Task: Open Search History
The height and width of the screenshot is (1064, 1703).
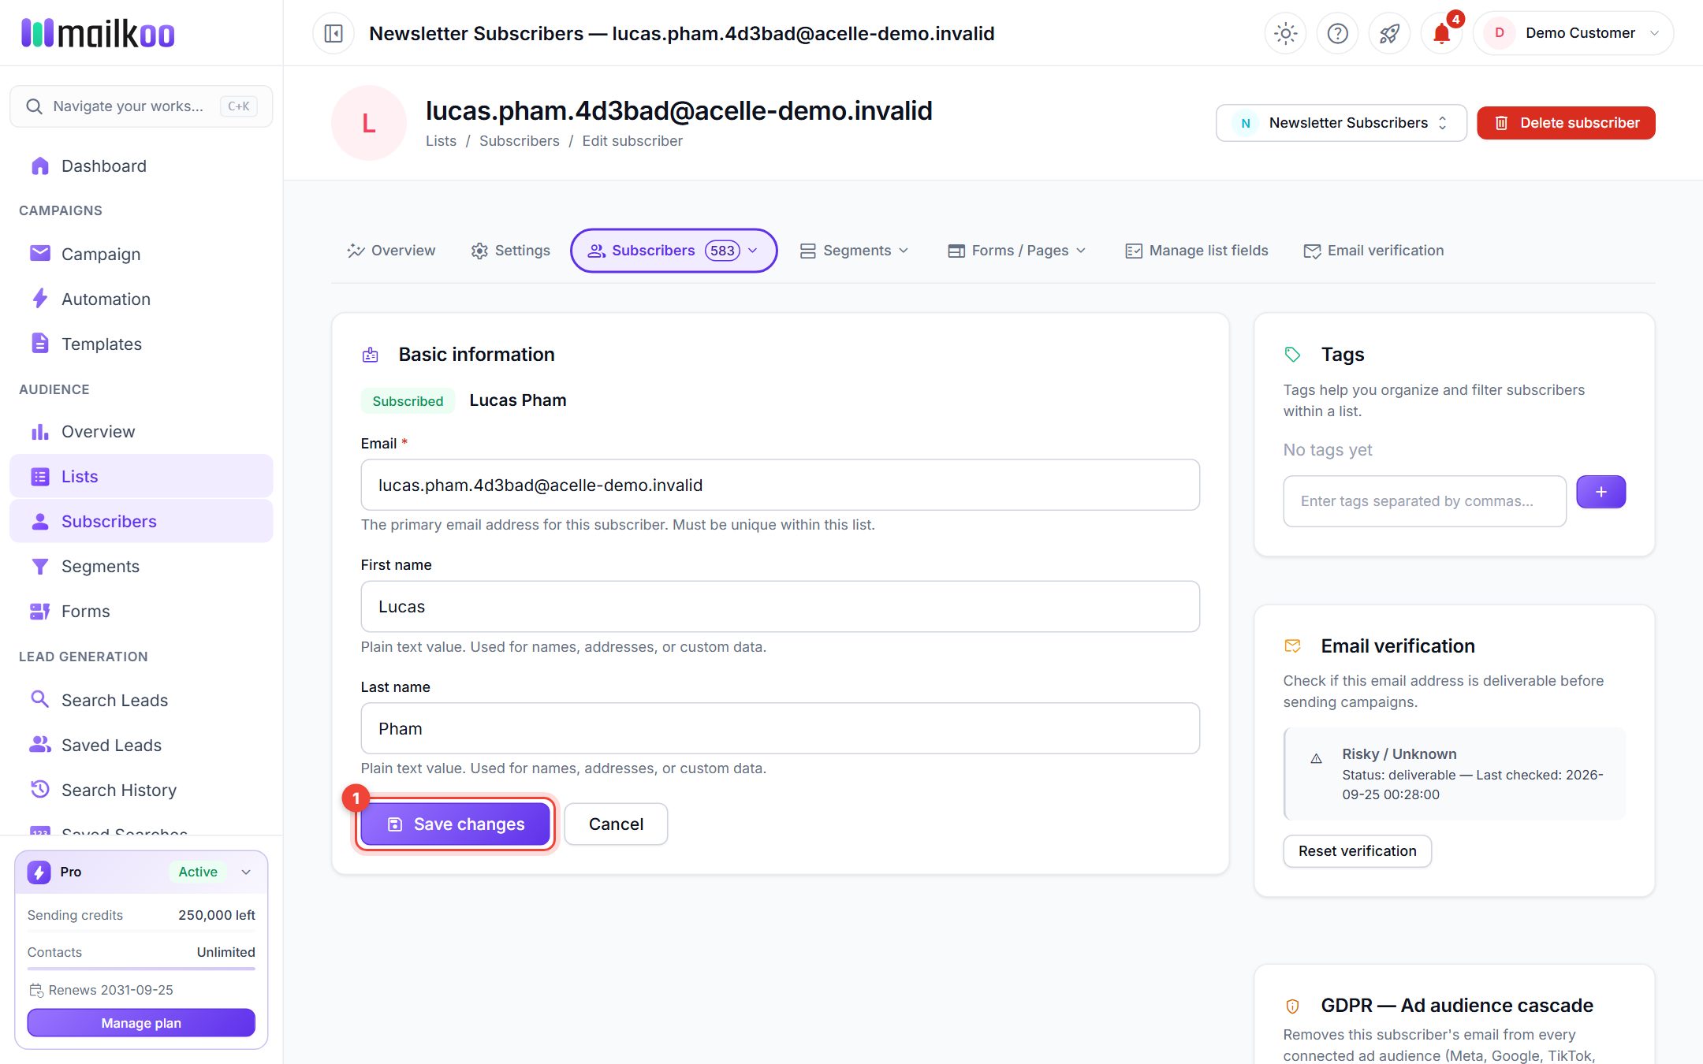Action: coord(141,790)
